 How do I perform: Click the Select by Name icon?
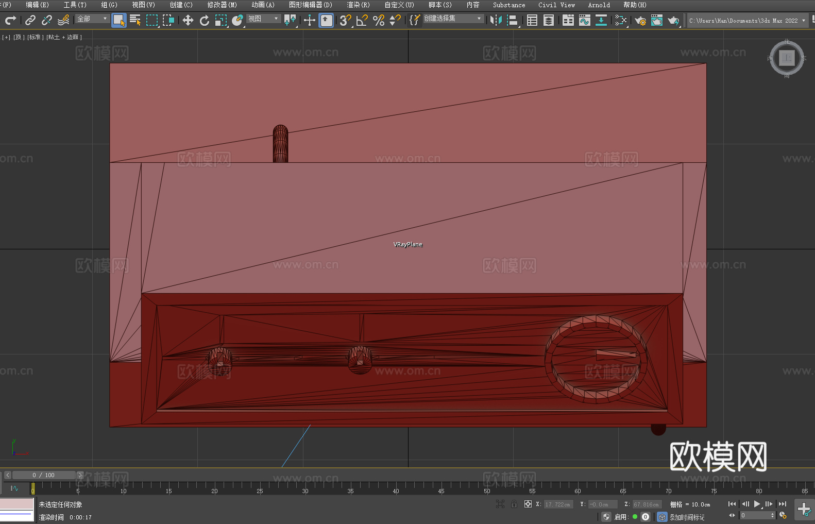click(x=135, y=20)
